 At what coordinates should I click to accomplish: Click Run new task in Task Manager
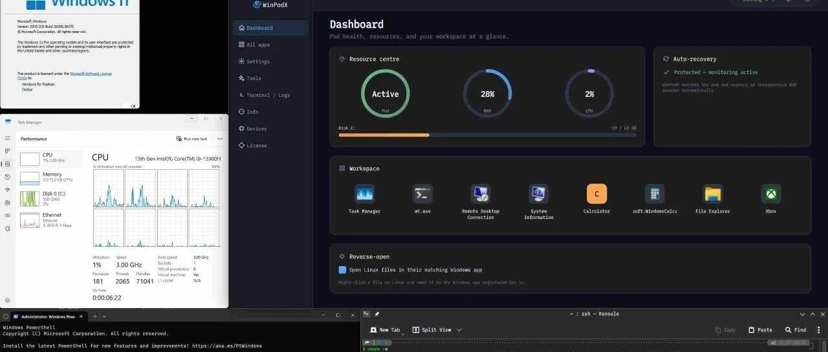click(x=192, y=139)
